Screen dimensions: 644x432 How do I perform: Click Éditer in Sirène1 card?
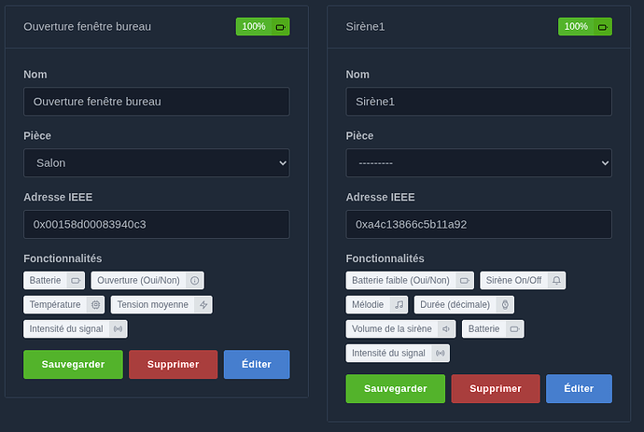click(579, 388)
